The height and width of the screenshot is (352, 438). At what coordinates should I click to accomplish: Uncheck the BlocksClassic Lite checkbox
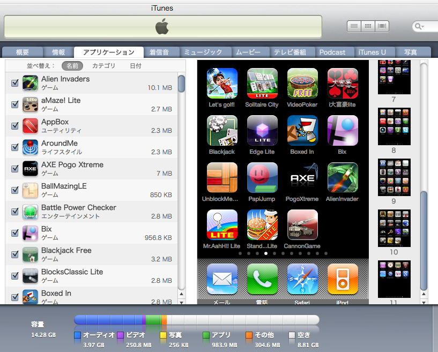coord(15,276)
